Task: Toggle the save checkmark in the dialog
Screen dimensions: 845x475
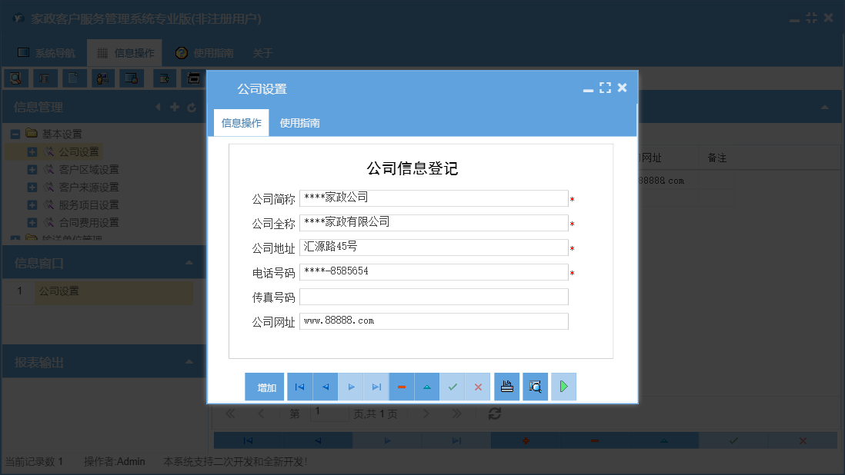Action: coord(453,387)
